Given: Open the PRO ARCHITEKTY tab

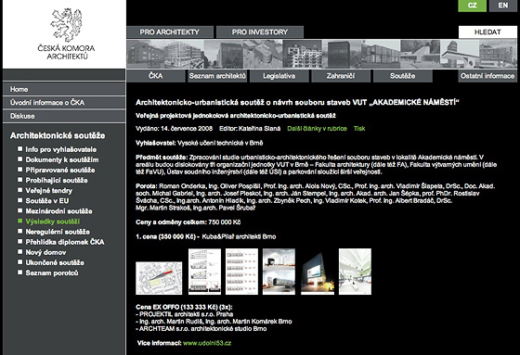Looking at the screenshot, I should click(x=169, y=32).
